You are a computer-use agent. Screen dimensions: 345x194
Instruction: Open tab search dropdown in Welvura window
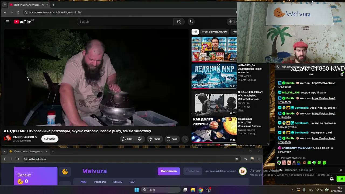(4, 151)
